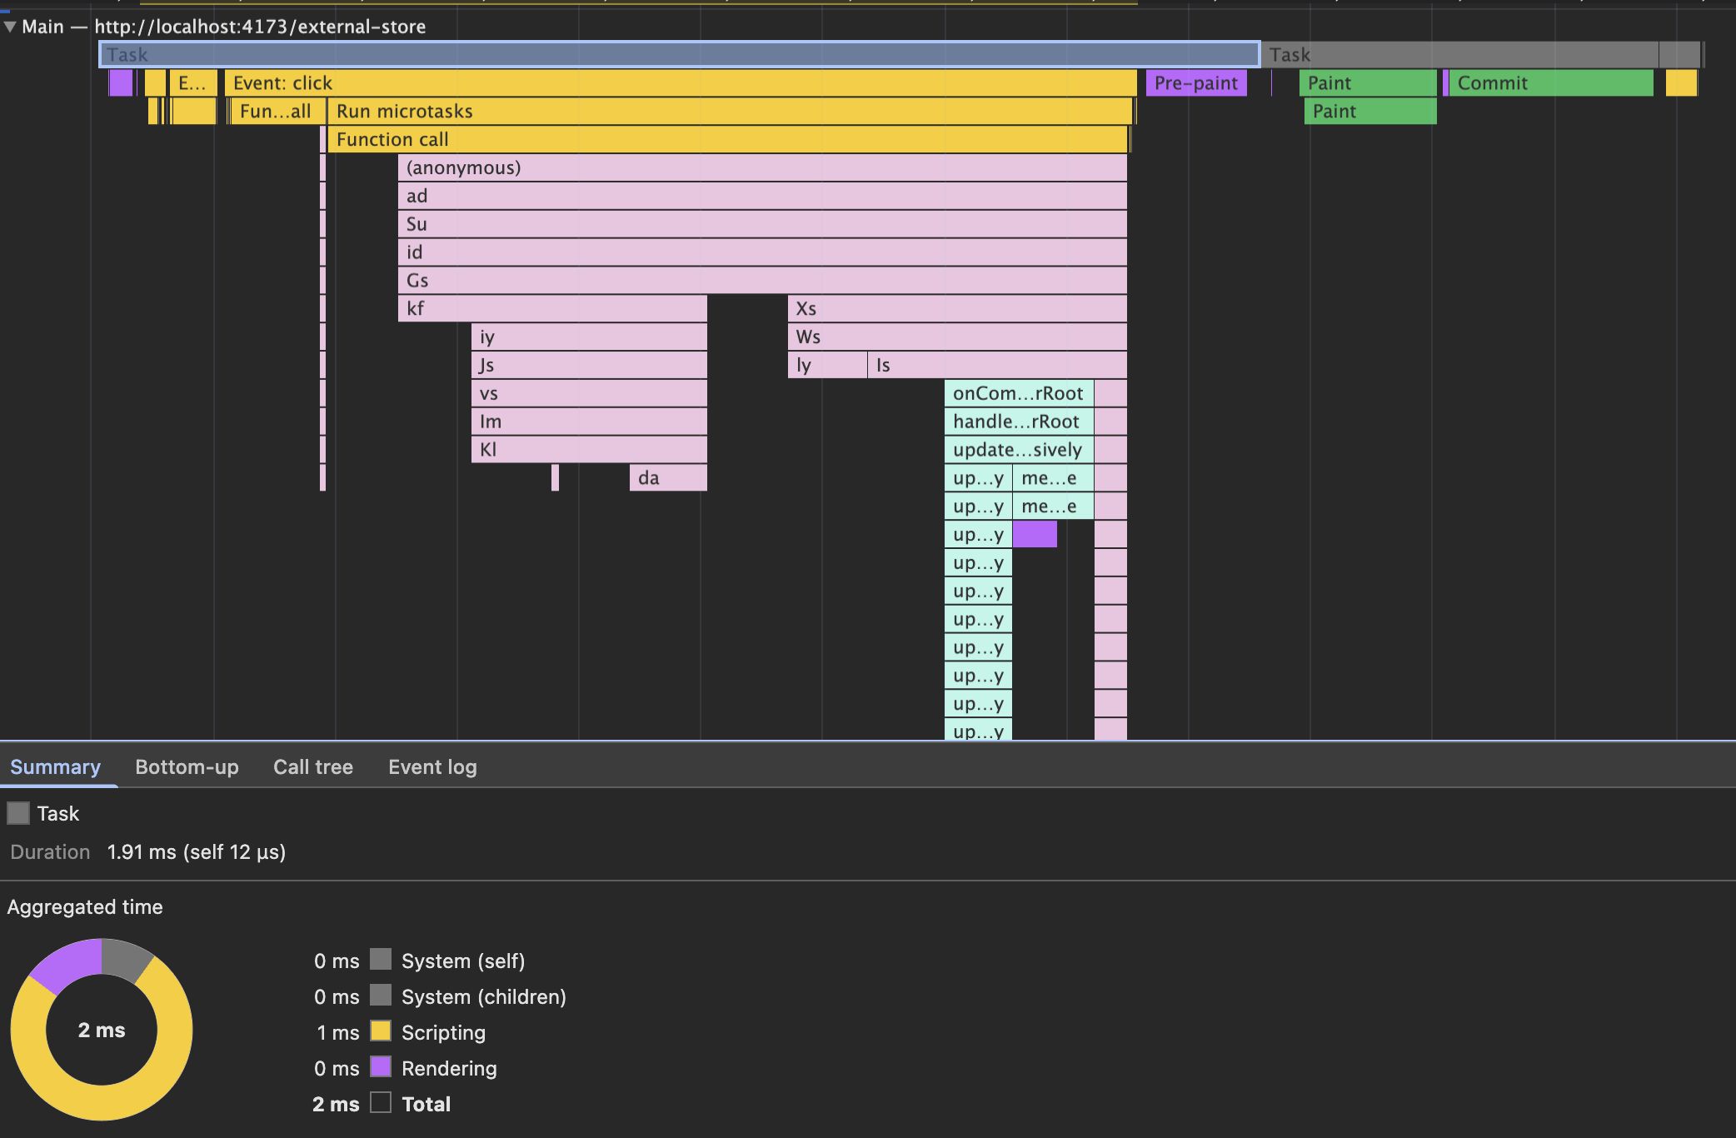The image size is (1736, 1138).
Task: Click the 2 ms aggregated time donut chart
Action: pyautogui.click(x=99, y=1031)
